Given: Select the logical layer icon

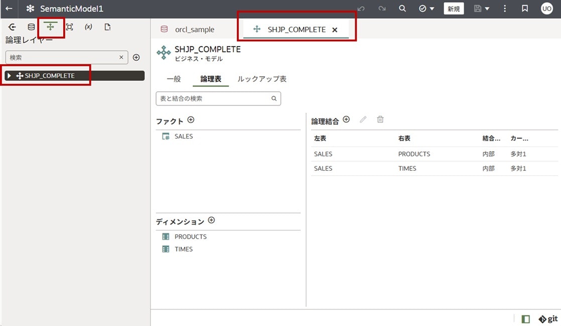Looking at the screenshot, I should [x=51, y=27].
